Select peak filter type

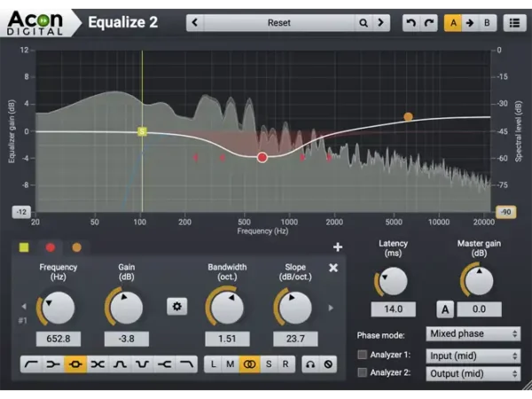[75, 364]
